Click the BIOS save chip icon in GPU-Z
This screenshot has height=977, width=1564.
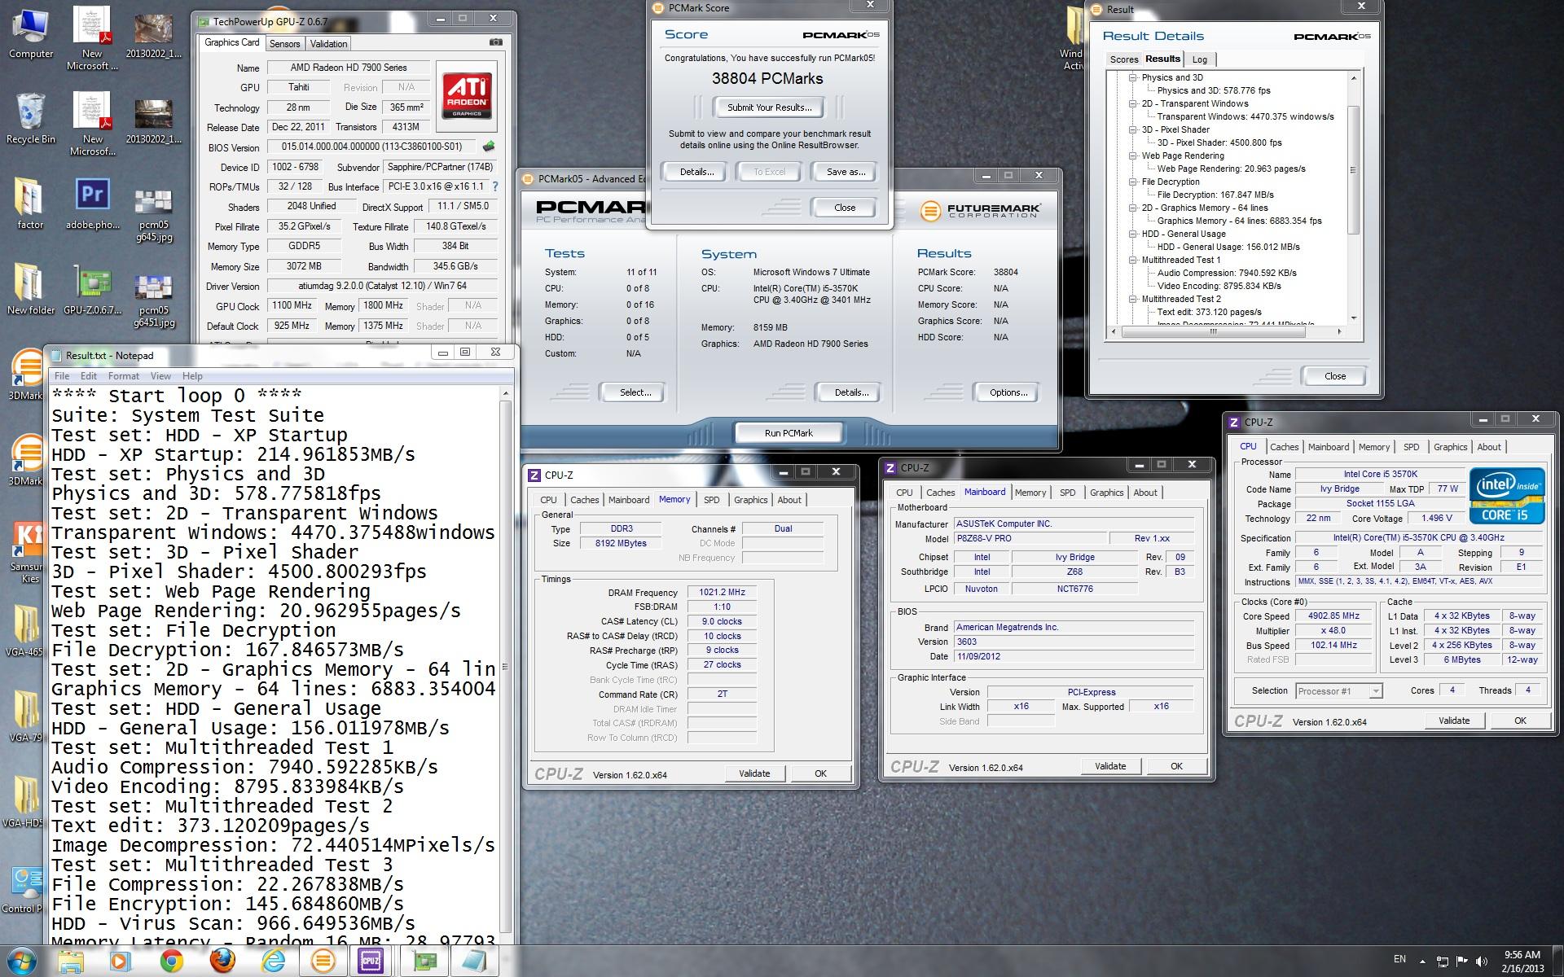tap(489, 147)
